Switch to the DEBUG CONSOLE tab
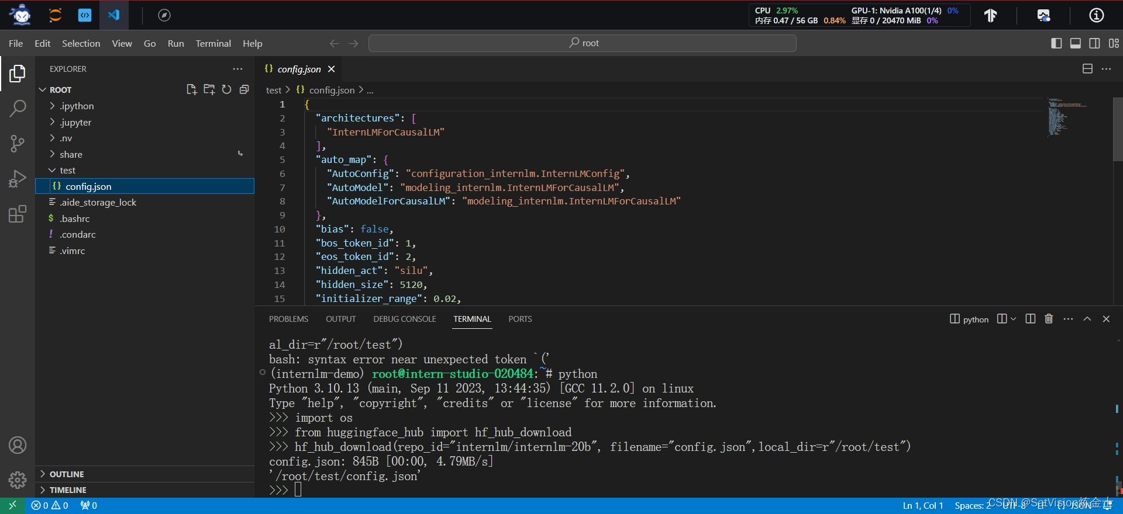Screen dimensions: 1123x514 click(x=405, y=319)
